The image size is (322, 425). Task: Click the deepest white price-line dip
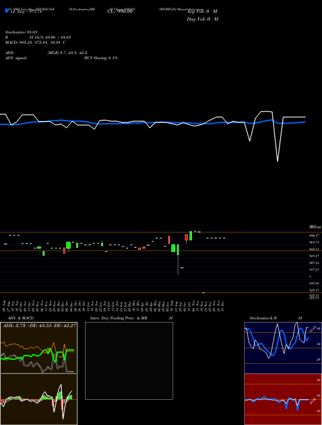pyautogui.click(x=278, y=161)
